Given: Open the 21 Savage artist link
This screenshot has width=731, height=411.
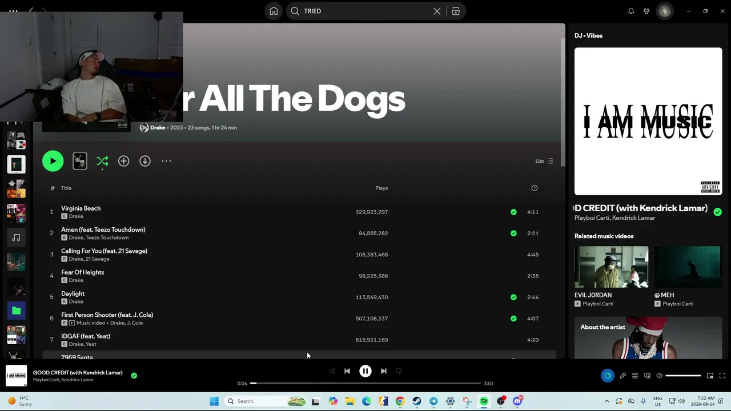Looking at the screenshot, I should click(98, 259).
